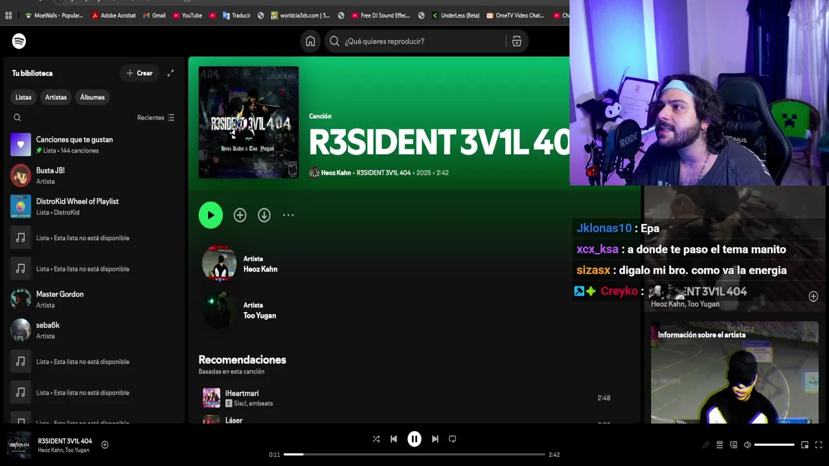Open the miniplayer icon

[804, 445]
